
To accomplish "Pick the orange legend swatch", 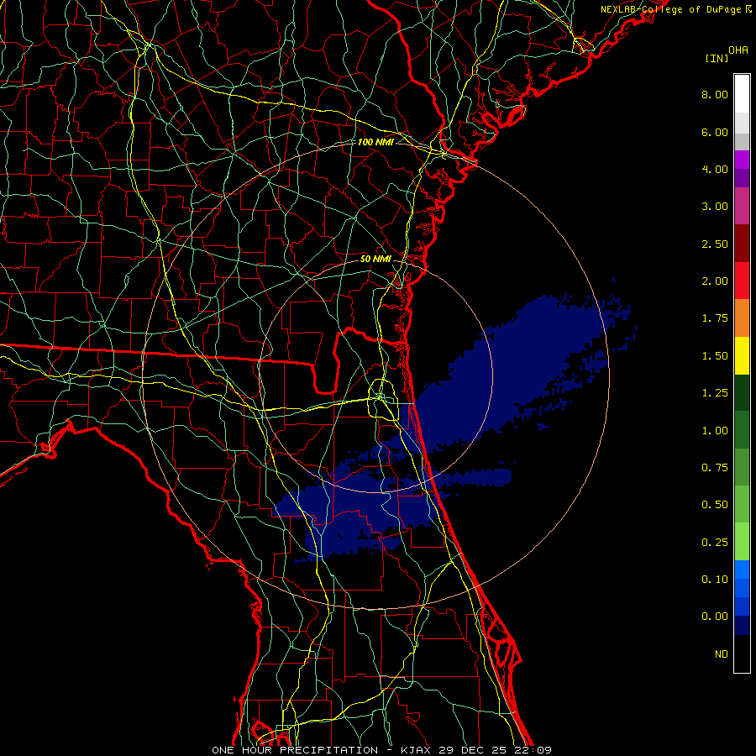I will (742, 318).
